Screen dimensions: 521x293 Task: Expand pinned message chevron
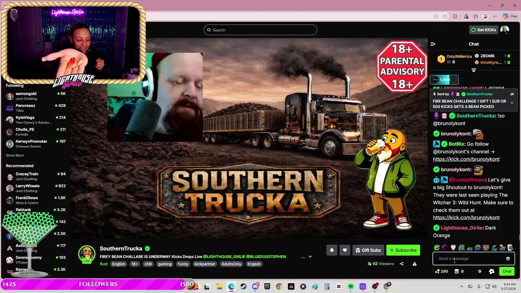click(512, 103)
